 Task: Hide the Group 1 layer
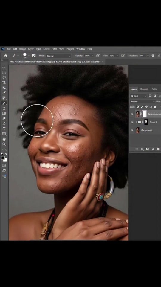132,122
